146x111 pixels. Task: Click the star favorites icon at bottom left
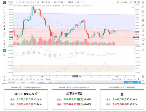click(4, 77)
